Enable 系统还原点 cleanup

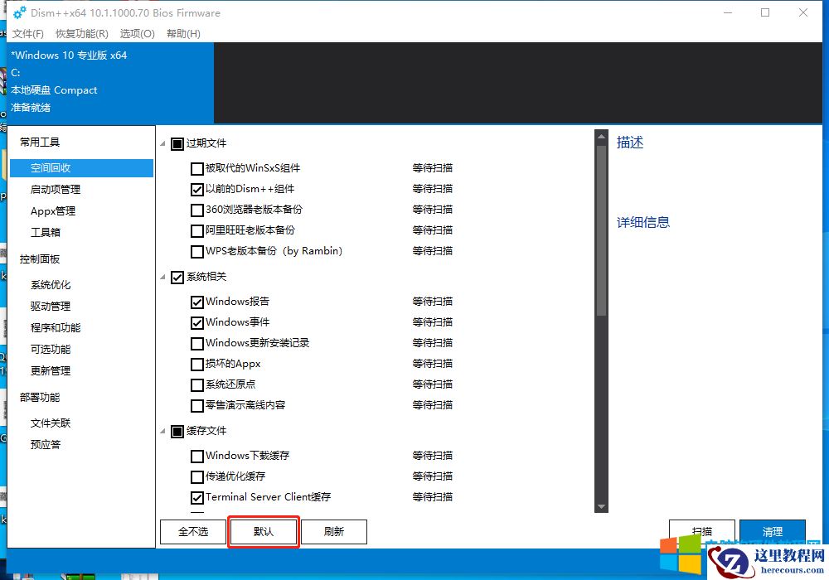pyautogui.click(x=196, y=384)
